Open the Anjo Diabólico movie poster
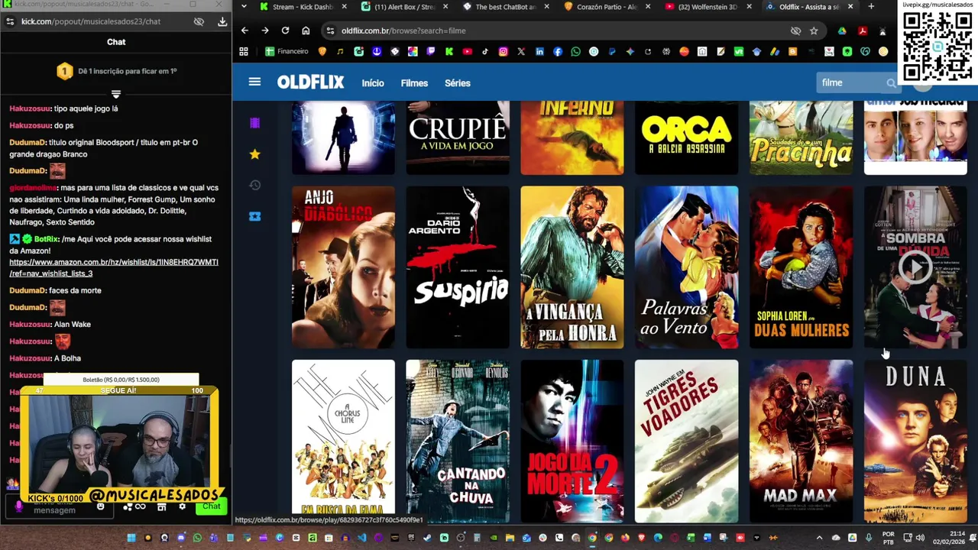The image size is (978, 550). tap(343, 267)
